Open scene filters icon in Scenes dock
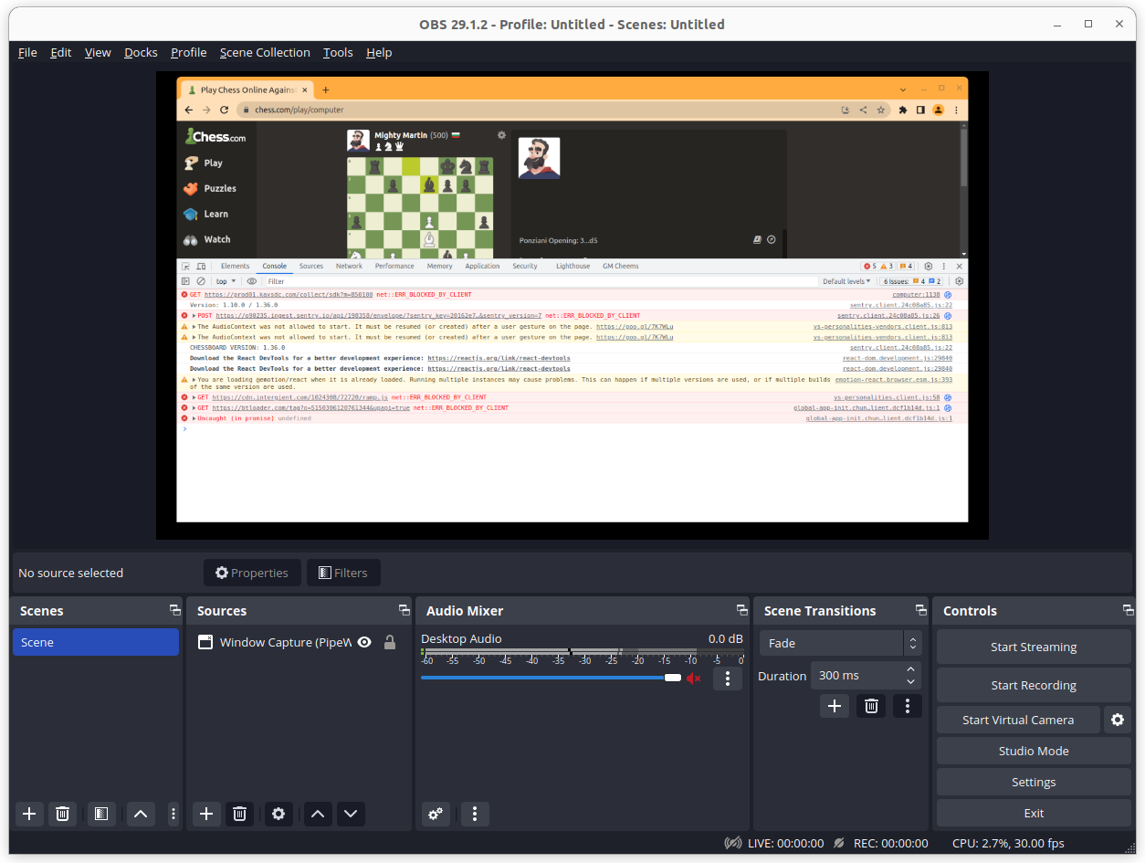This screenshot has height=863, width=1145. coord(101,814)
